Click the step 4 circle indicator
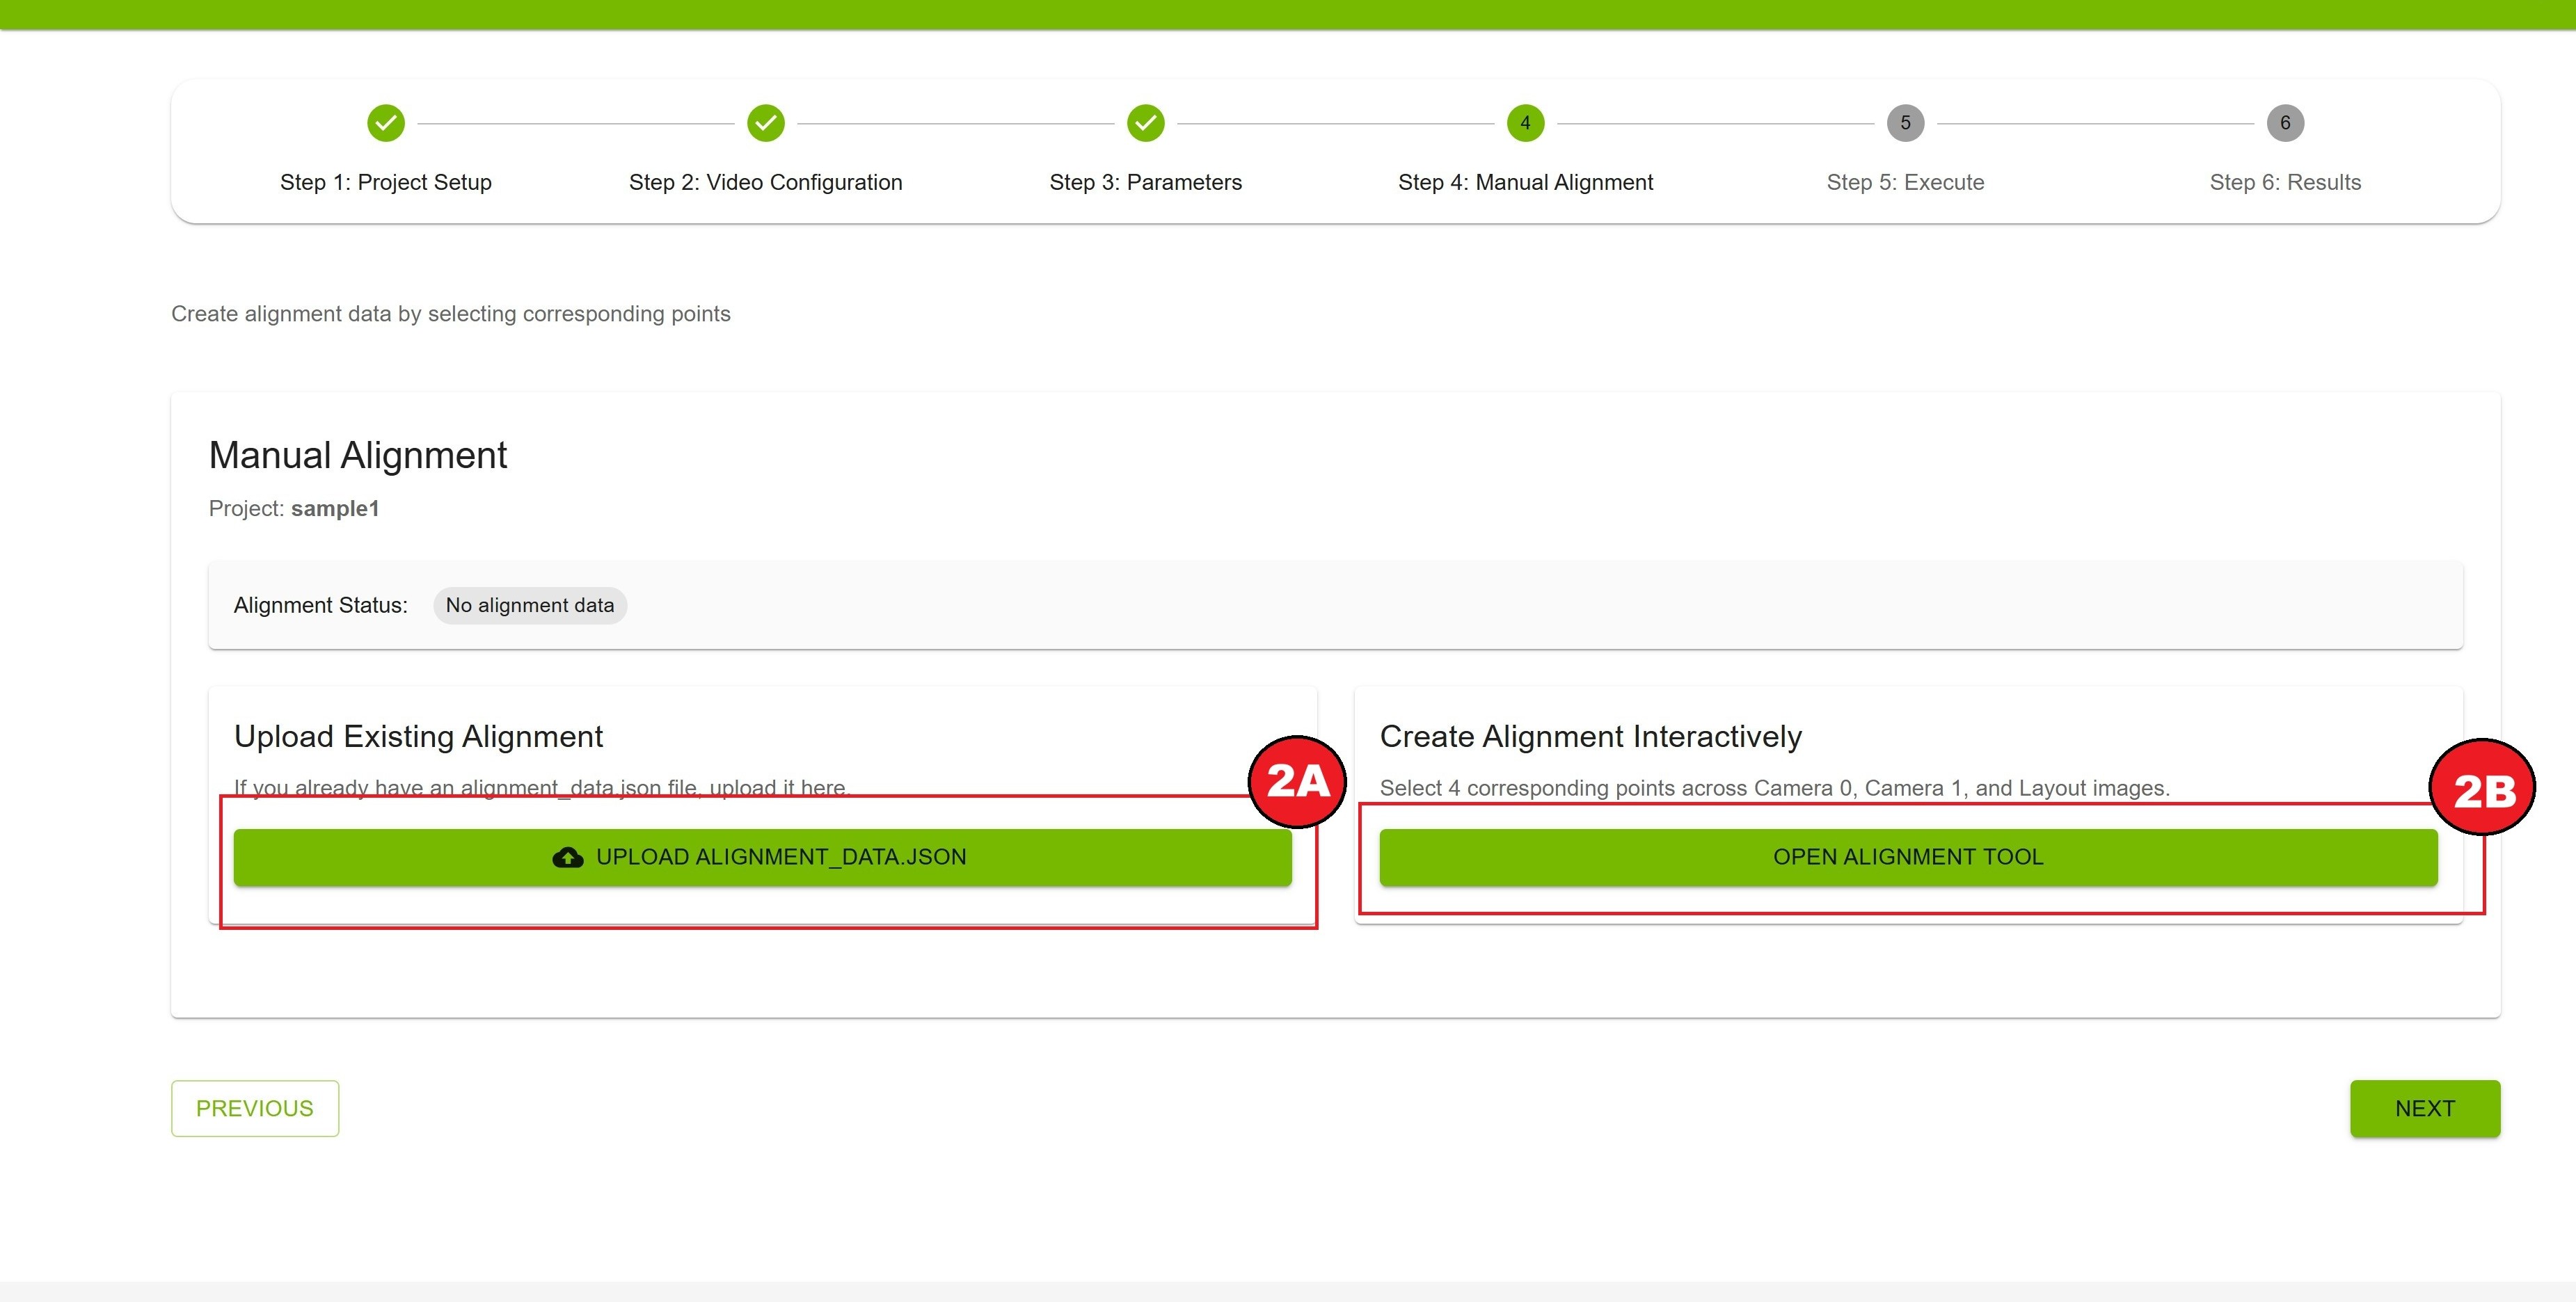Screen dimensions: 2576x1302 [x=1525, y=123]
